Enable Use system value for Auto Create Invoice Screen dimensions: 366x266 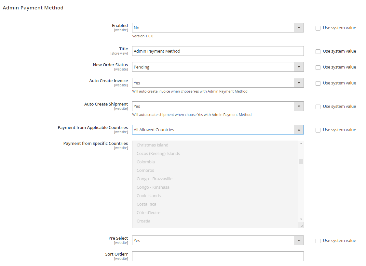tap(318, 83)
